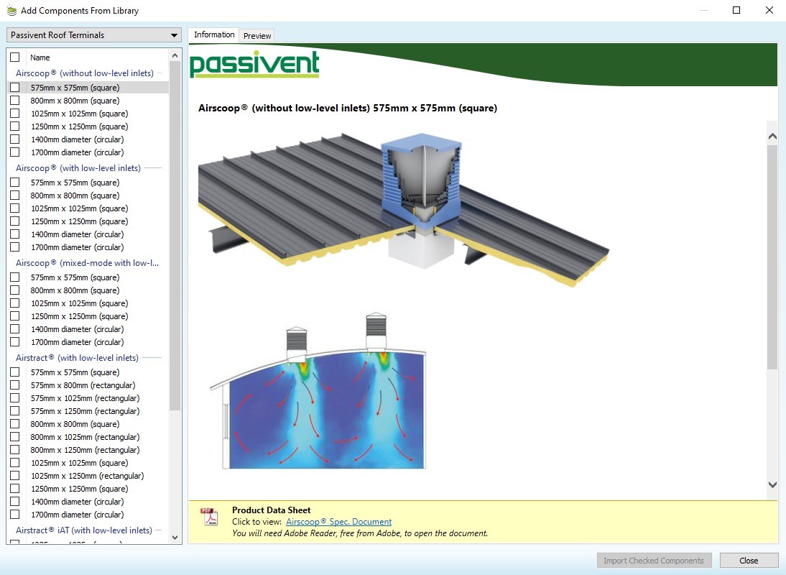Viewport: 786px width, 575px height.
Task: Open the Airscoop Spec Document link
Action: click(339, 521)
